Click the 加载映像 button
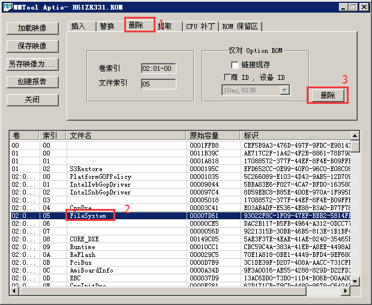The image size is (372, 305). click(32, 28)
